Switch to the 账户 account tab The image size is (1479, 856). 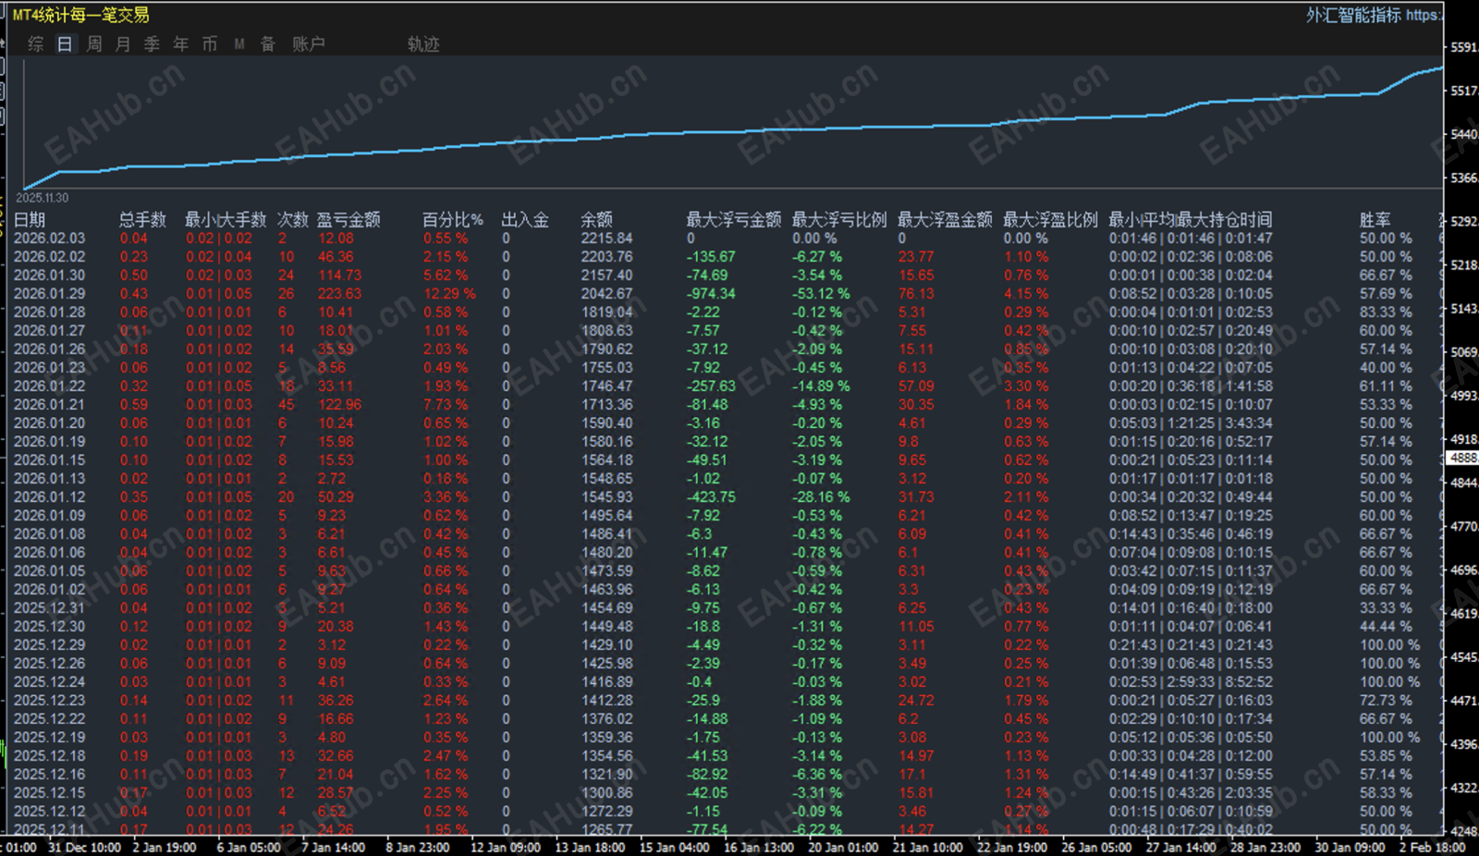[x=308, y=43]
